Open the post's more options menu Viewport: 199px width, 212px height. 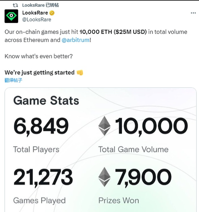[x=193, y=13]
